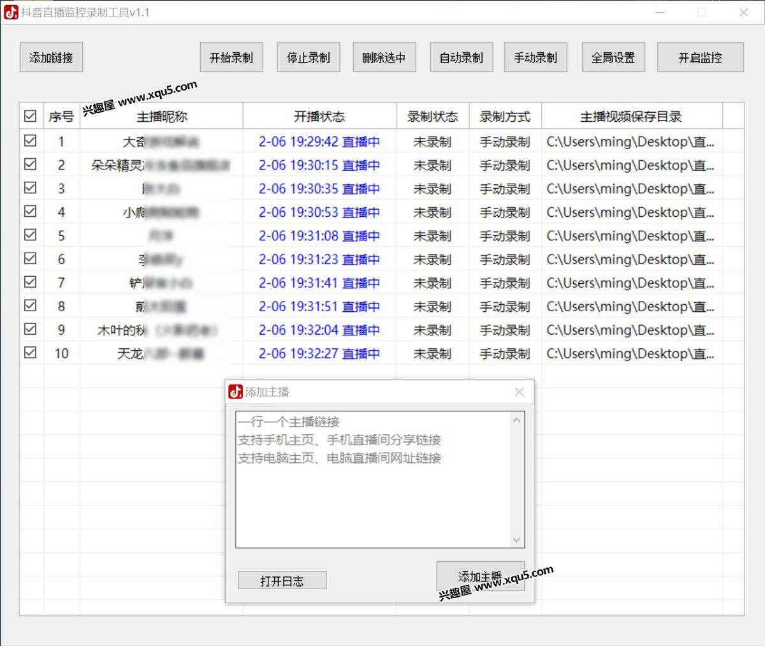The image size is (765, 646).
Task: Select the status cell "2-06 19:29:42 直播中"
Action: (x=319, y=142)
